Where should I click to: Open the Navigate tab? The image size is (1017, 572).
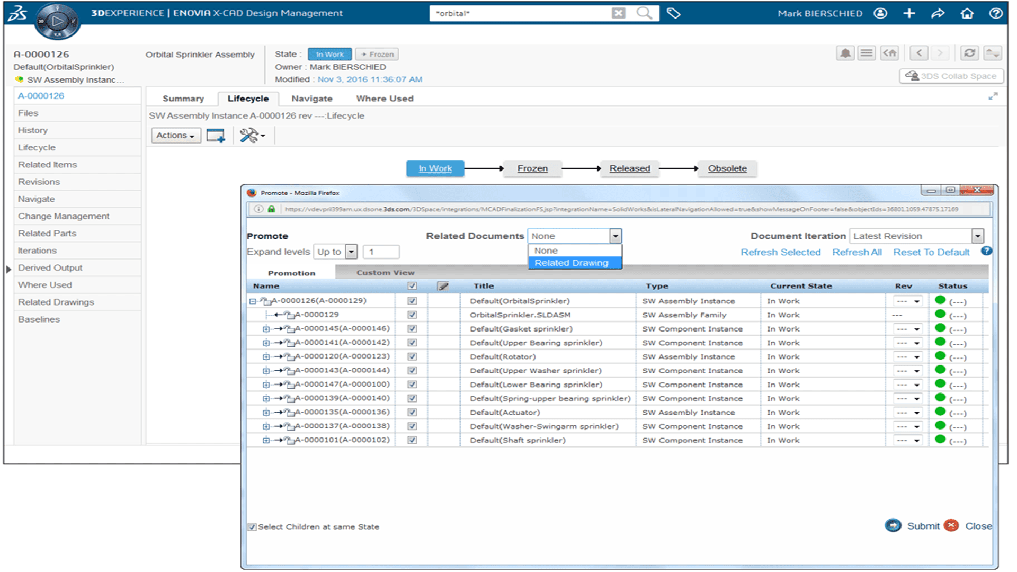pyautogui.click(x=312, y=99)
